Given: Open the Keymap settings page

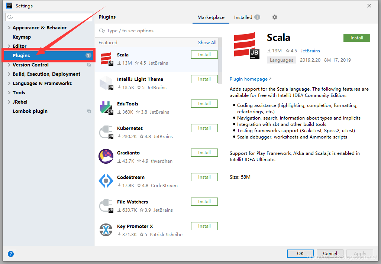Looking at the screenshot, I should pyautogui.click(x=22, y=37).
